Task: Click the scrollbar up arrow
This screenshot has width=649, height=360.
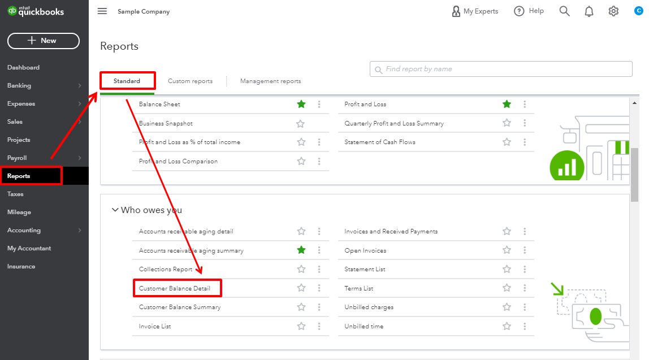Action: click(x=634, y=103)
